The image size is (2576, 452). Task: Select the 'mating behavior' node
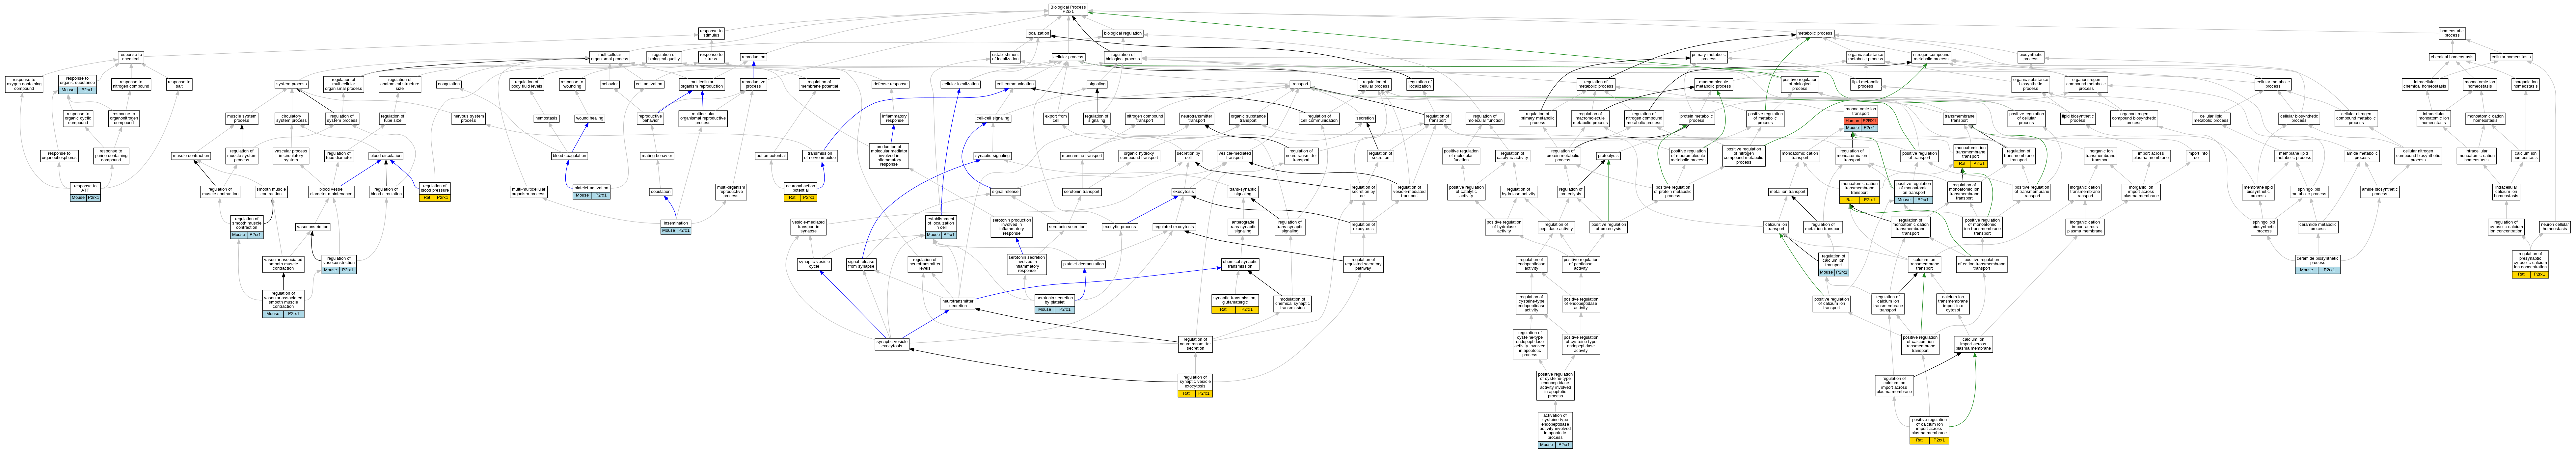point(657,156)
